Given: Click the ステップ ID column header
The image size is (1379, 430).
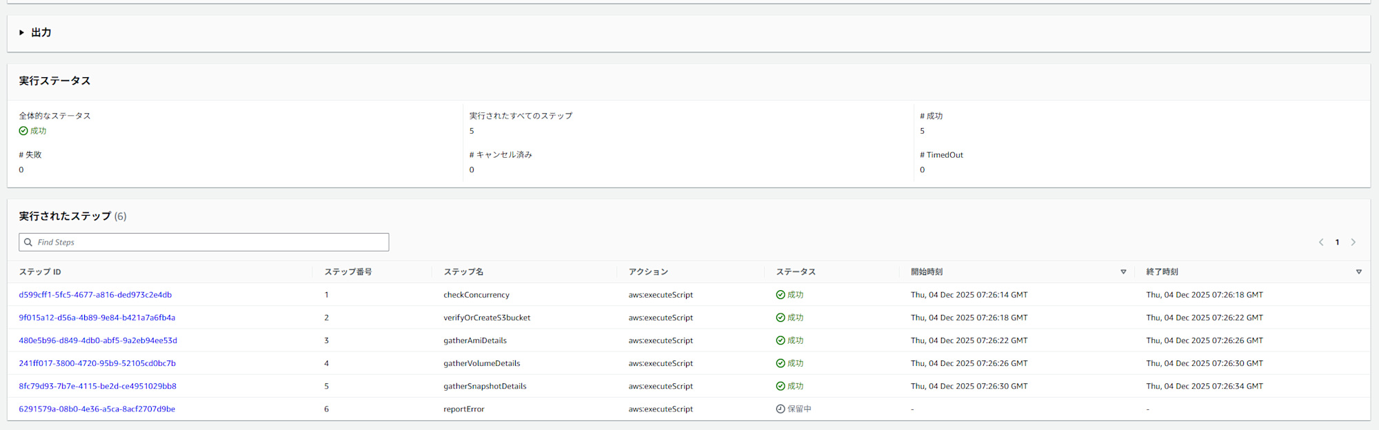Looking at the screenshot, I should (40, 272).
